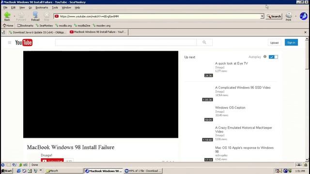
Task: Open the Home bookmark button
Action: click(8, 26)
